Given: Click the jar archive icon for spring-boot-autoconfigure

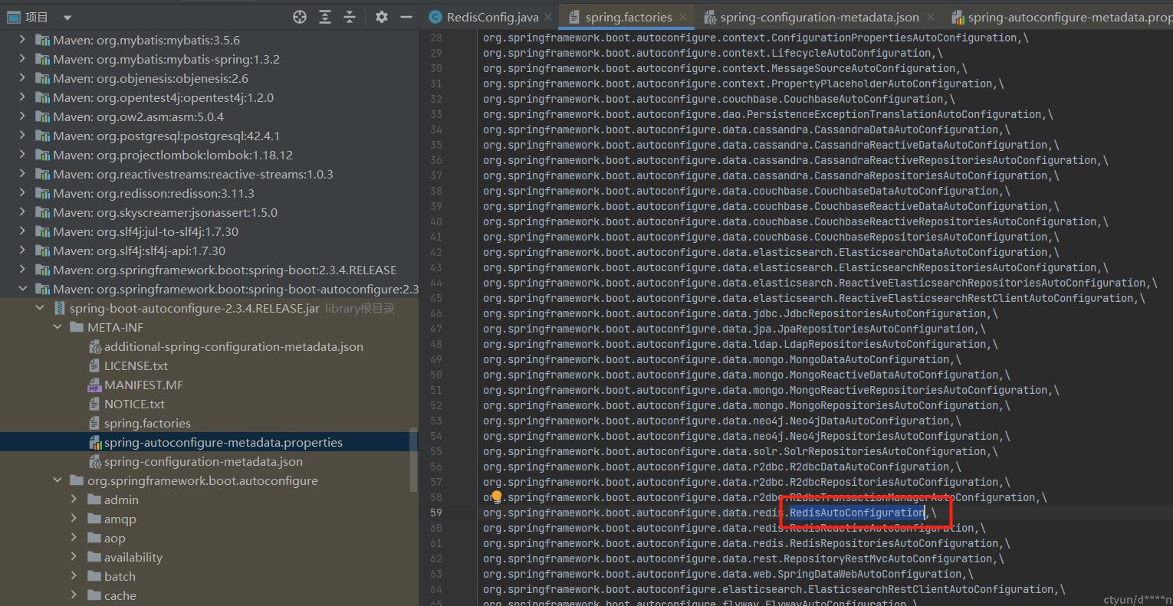Looking at the screenshot, I should (x=59, y=308).
